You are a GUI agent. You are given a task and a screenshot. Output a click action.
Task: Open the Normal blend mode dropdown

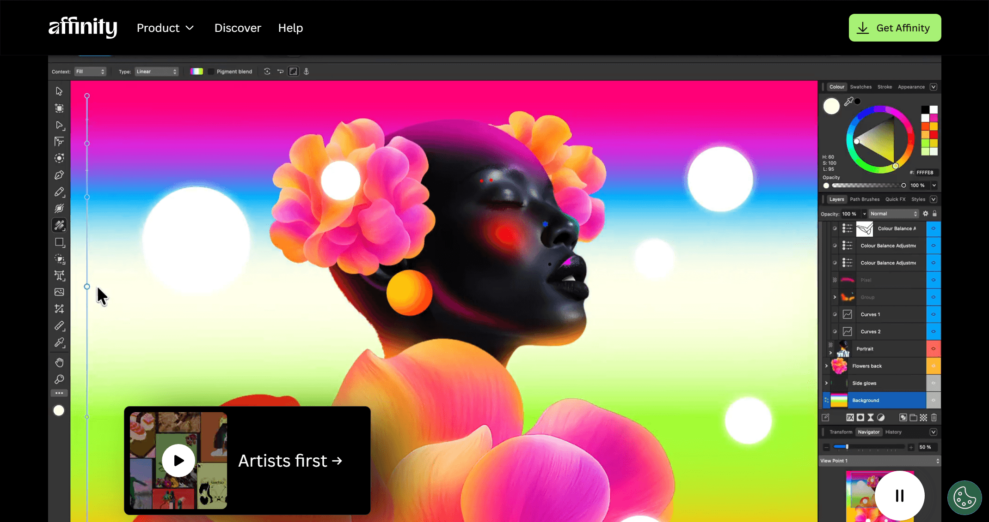893,214
